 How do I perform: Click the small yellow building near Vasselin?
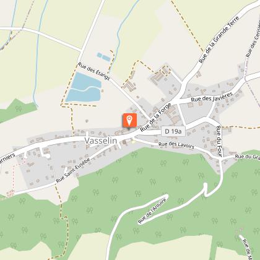point(134,142)
